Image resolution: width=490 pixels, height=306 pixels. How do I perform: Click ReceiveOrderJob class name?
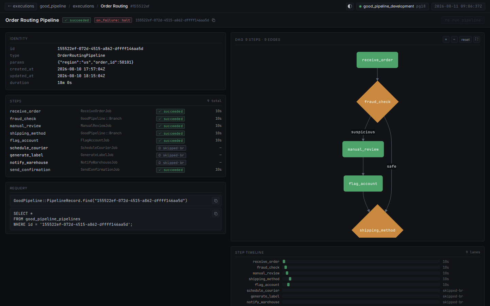pyautogui.click(x=96, y=111)
